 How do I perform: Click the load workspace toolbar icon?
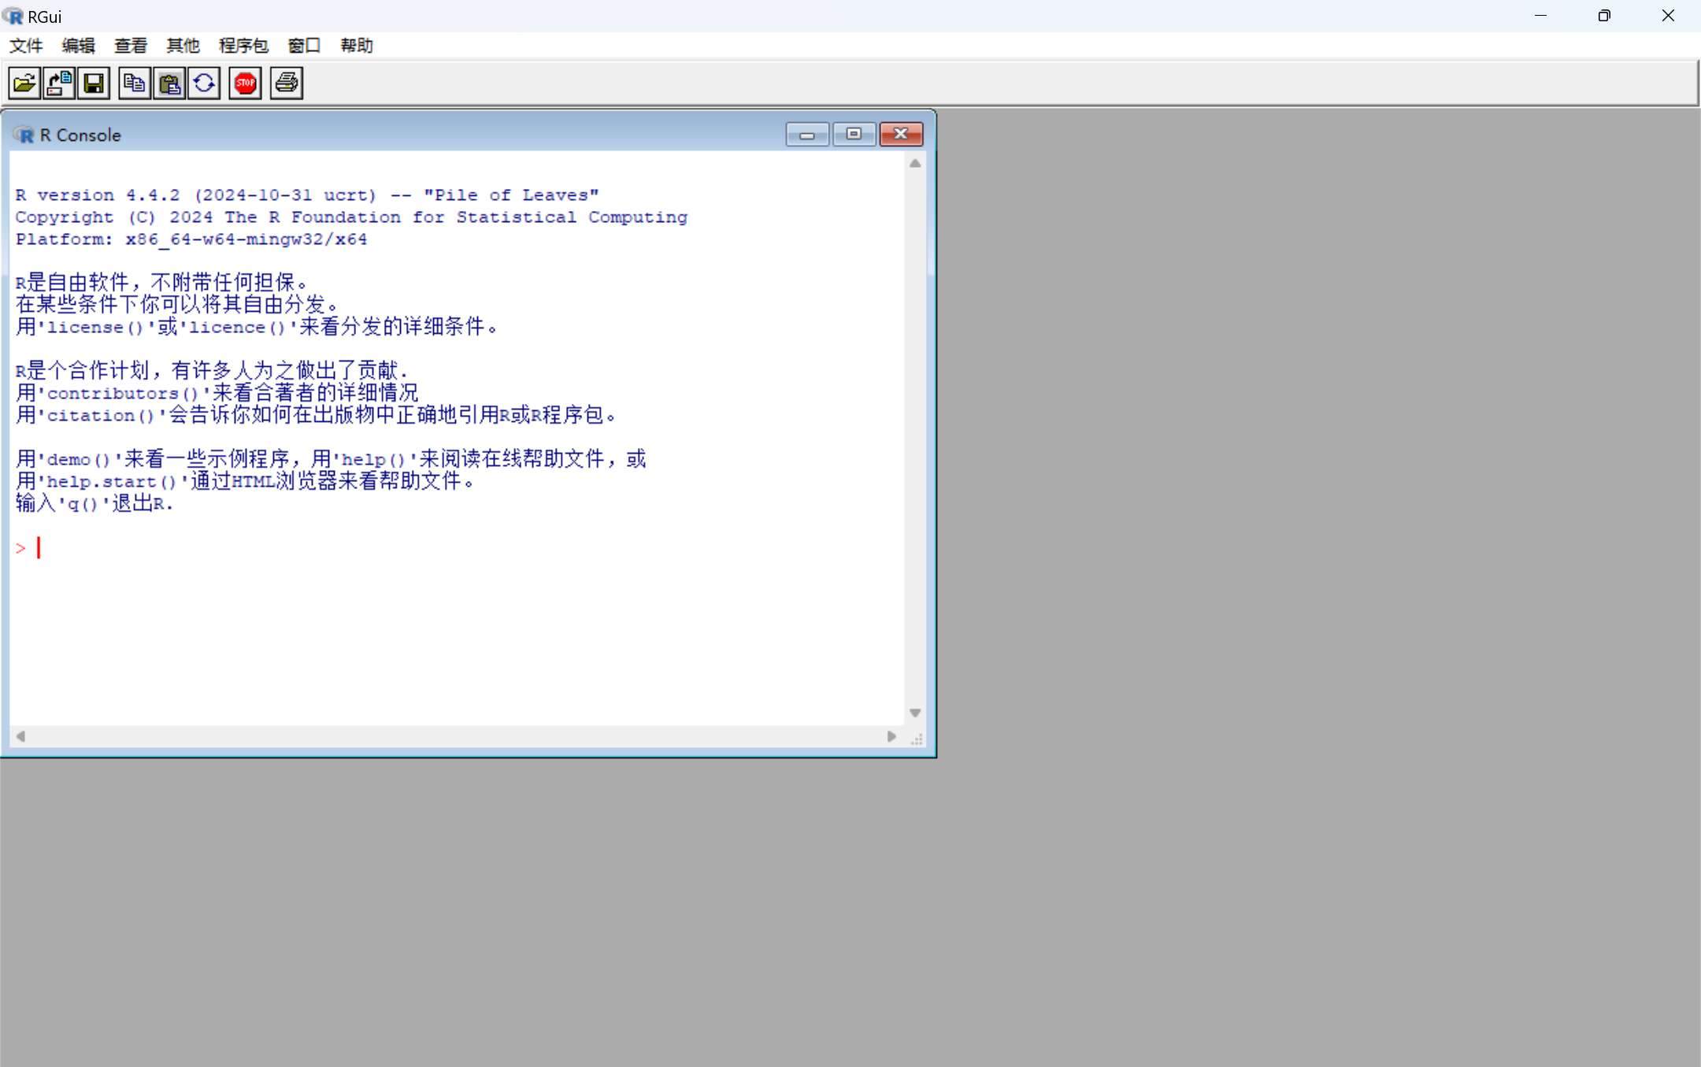tap(59, 83)
